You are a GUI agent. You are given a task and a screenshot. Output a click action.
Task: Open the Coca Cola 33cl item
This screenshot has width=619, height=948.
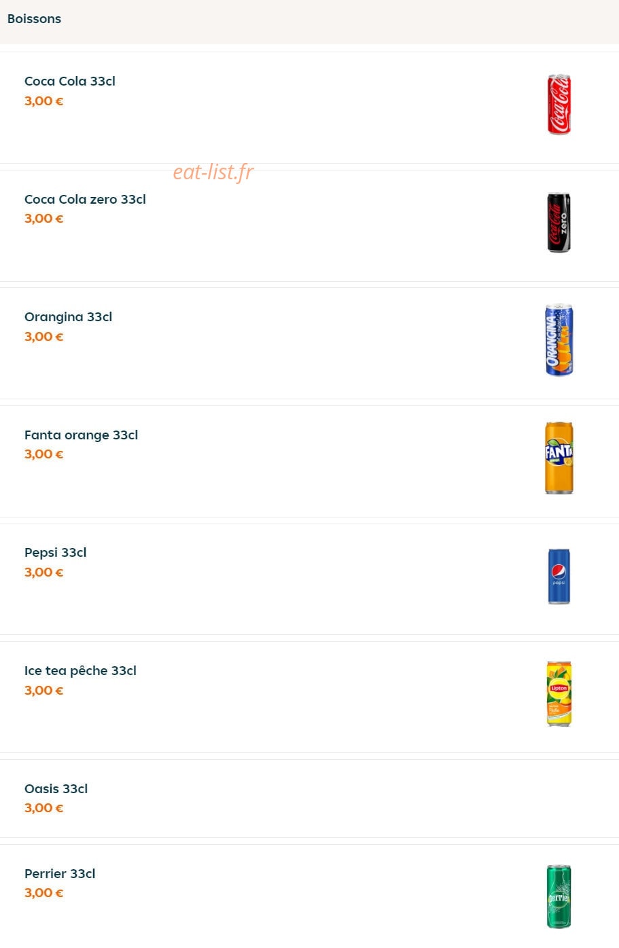[x=70, y=81]
